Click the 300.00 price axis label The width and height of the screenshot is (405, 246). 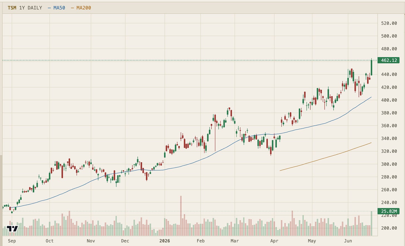coord(389,164)
